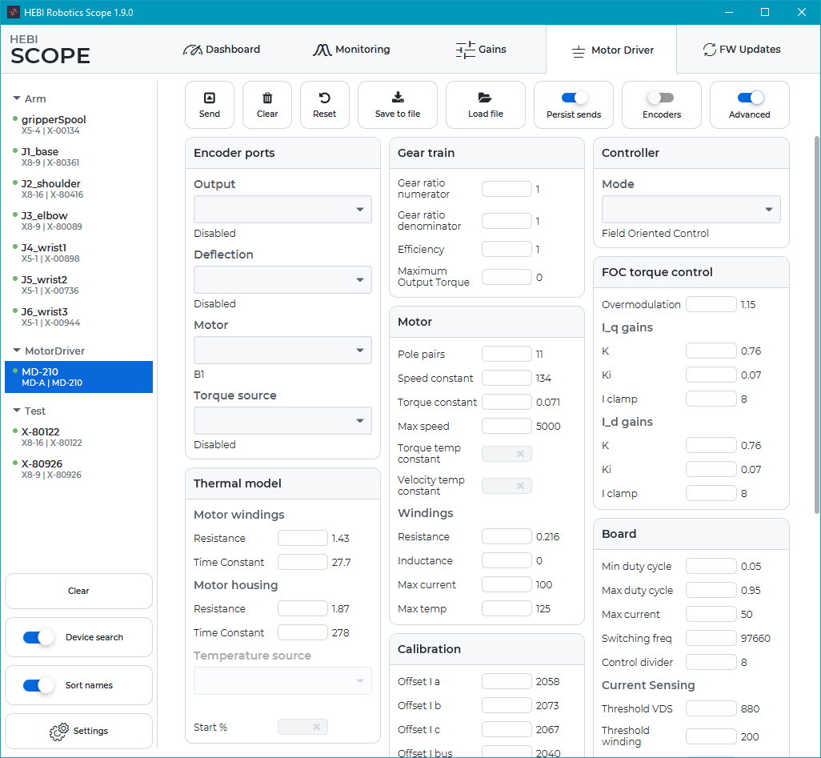
Task: Disable the Persist sends toggle
Action: click(x=574, y=98)
